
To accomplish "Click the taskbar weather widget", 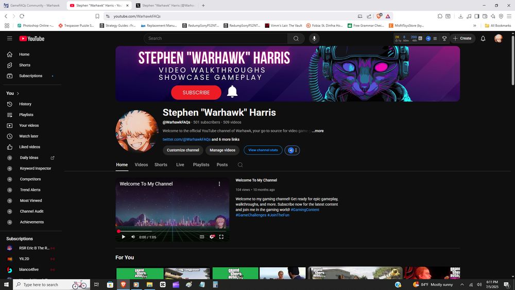I will (x=434, y=285).
